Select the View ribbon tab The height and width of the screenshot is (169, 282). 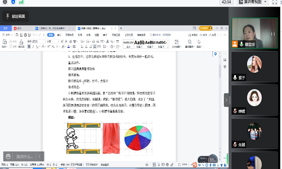tap(97, 35)
